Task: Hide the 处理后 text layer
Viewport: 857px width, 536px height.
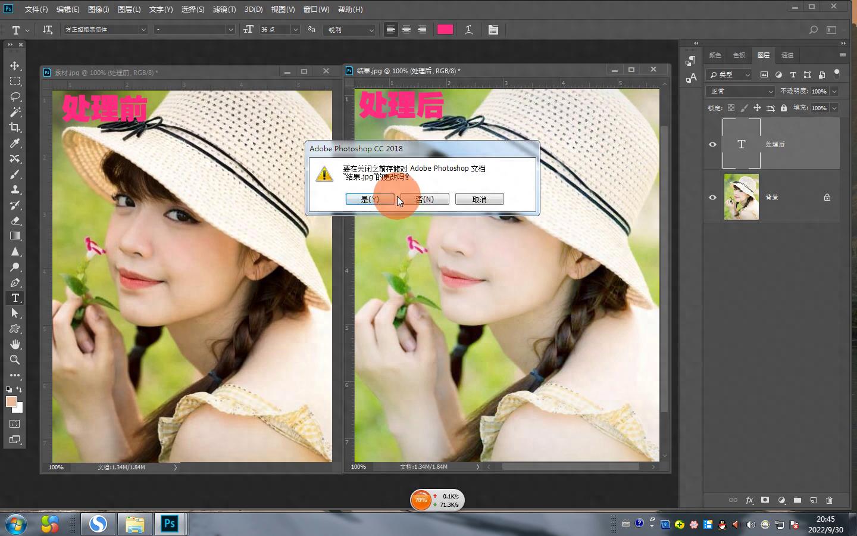Action: click(712, 144)
